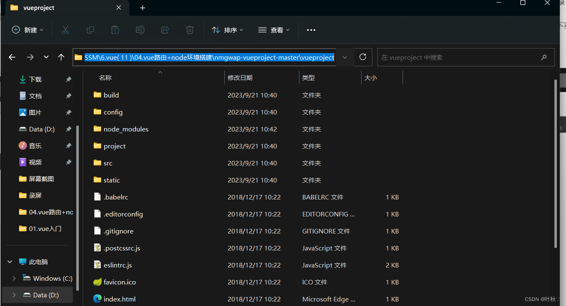Click the search magnifier icon
The height and width of the screenshot is (306, 566).
[x=544, y=57]
